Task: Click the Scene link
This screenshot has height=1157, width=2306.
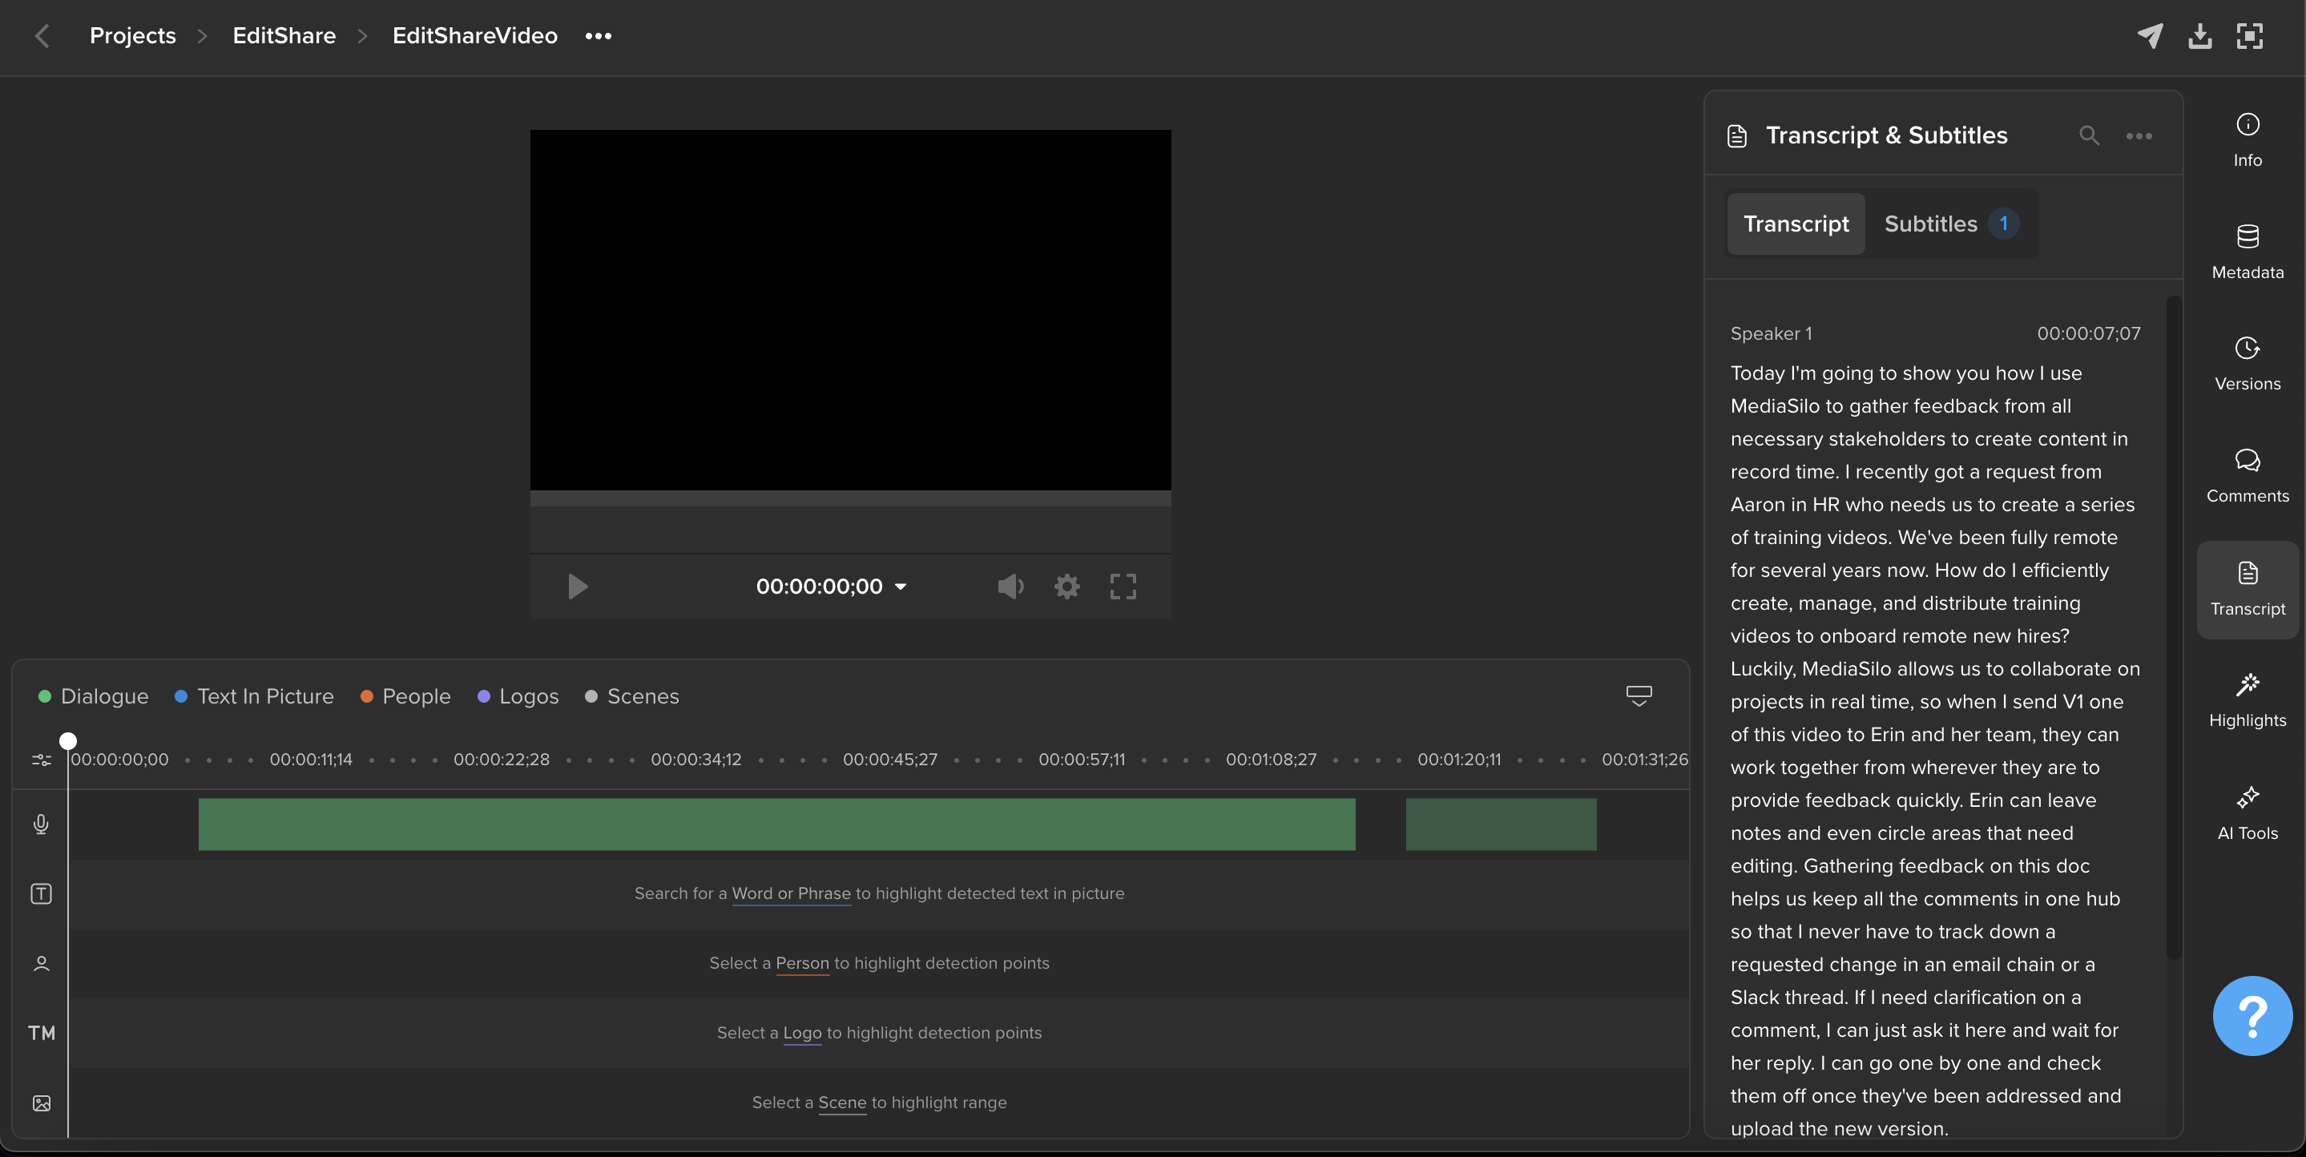Action: coord(841,1103)
